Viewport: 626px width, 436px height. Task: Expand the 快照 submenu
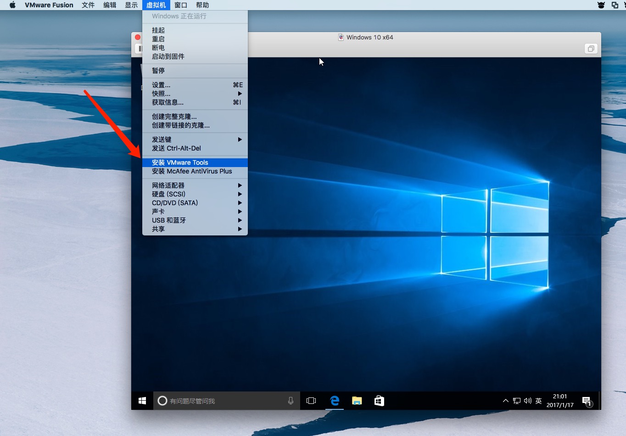tap(195, 94)
